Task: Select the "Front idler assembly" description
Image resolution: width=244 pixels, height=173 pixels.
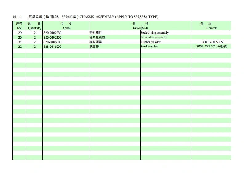Action: pyautogui.click(x=154, y=37)
